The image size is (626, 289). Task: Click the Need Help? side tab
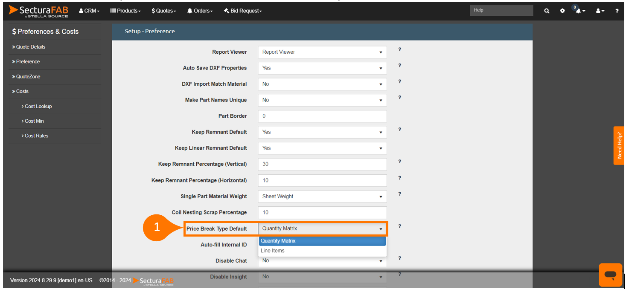click(x=619, y=145)
